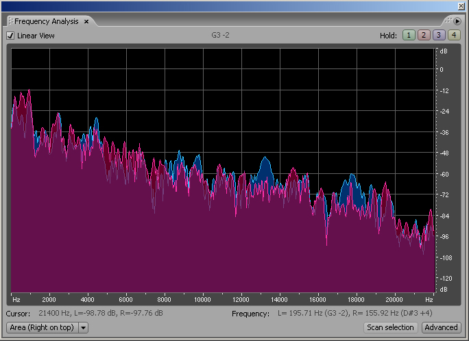Open the panel options arrow menu

click(x=457, y=21)
